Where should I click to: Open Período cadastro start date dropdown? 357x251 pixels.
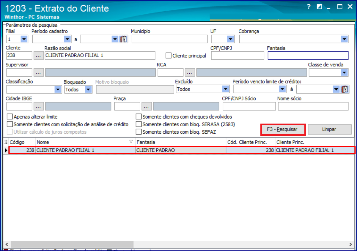click(67, 39)
